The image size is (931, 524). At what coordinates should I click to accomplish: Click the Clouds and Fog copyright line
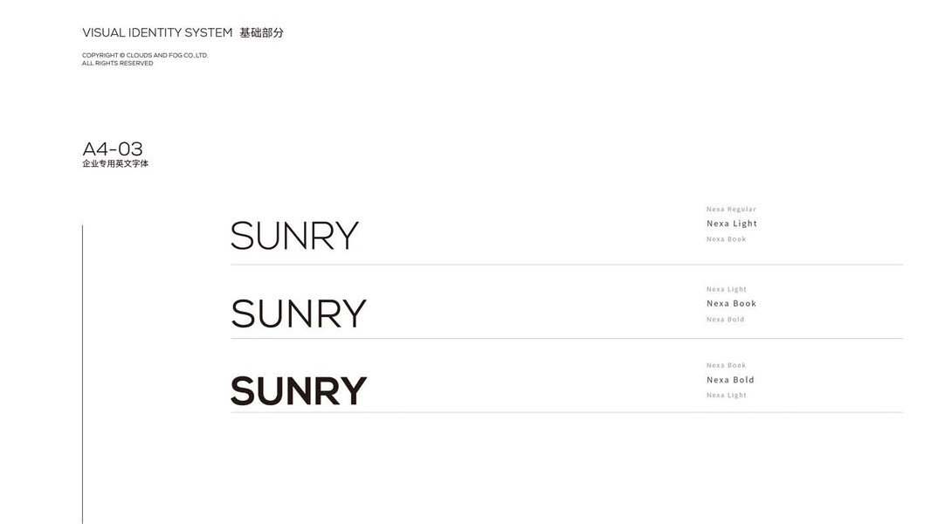[145, 55]
